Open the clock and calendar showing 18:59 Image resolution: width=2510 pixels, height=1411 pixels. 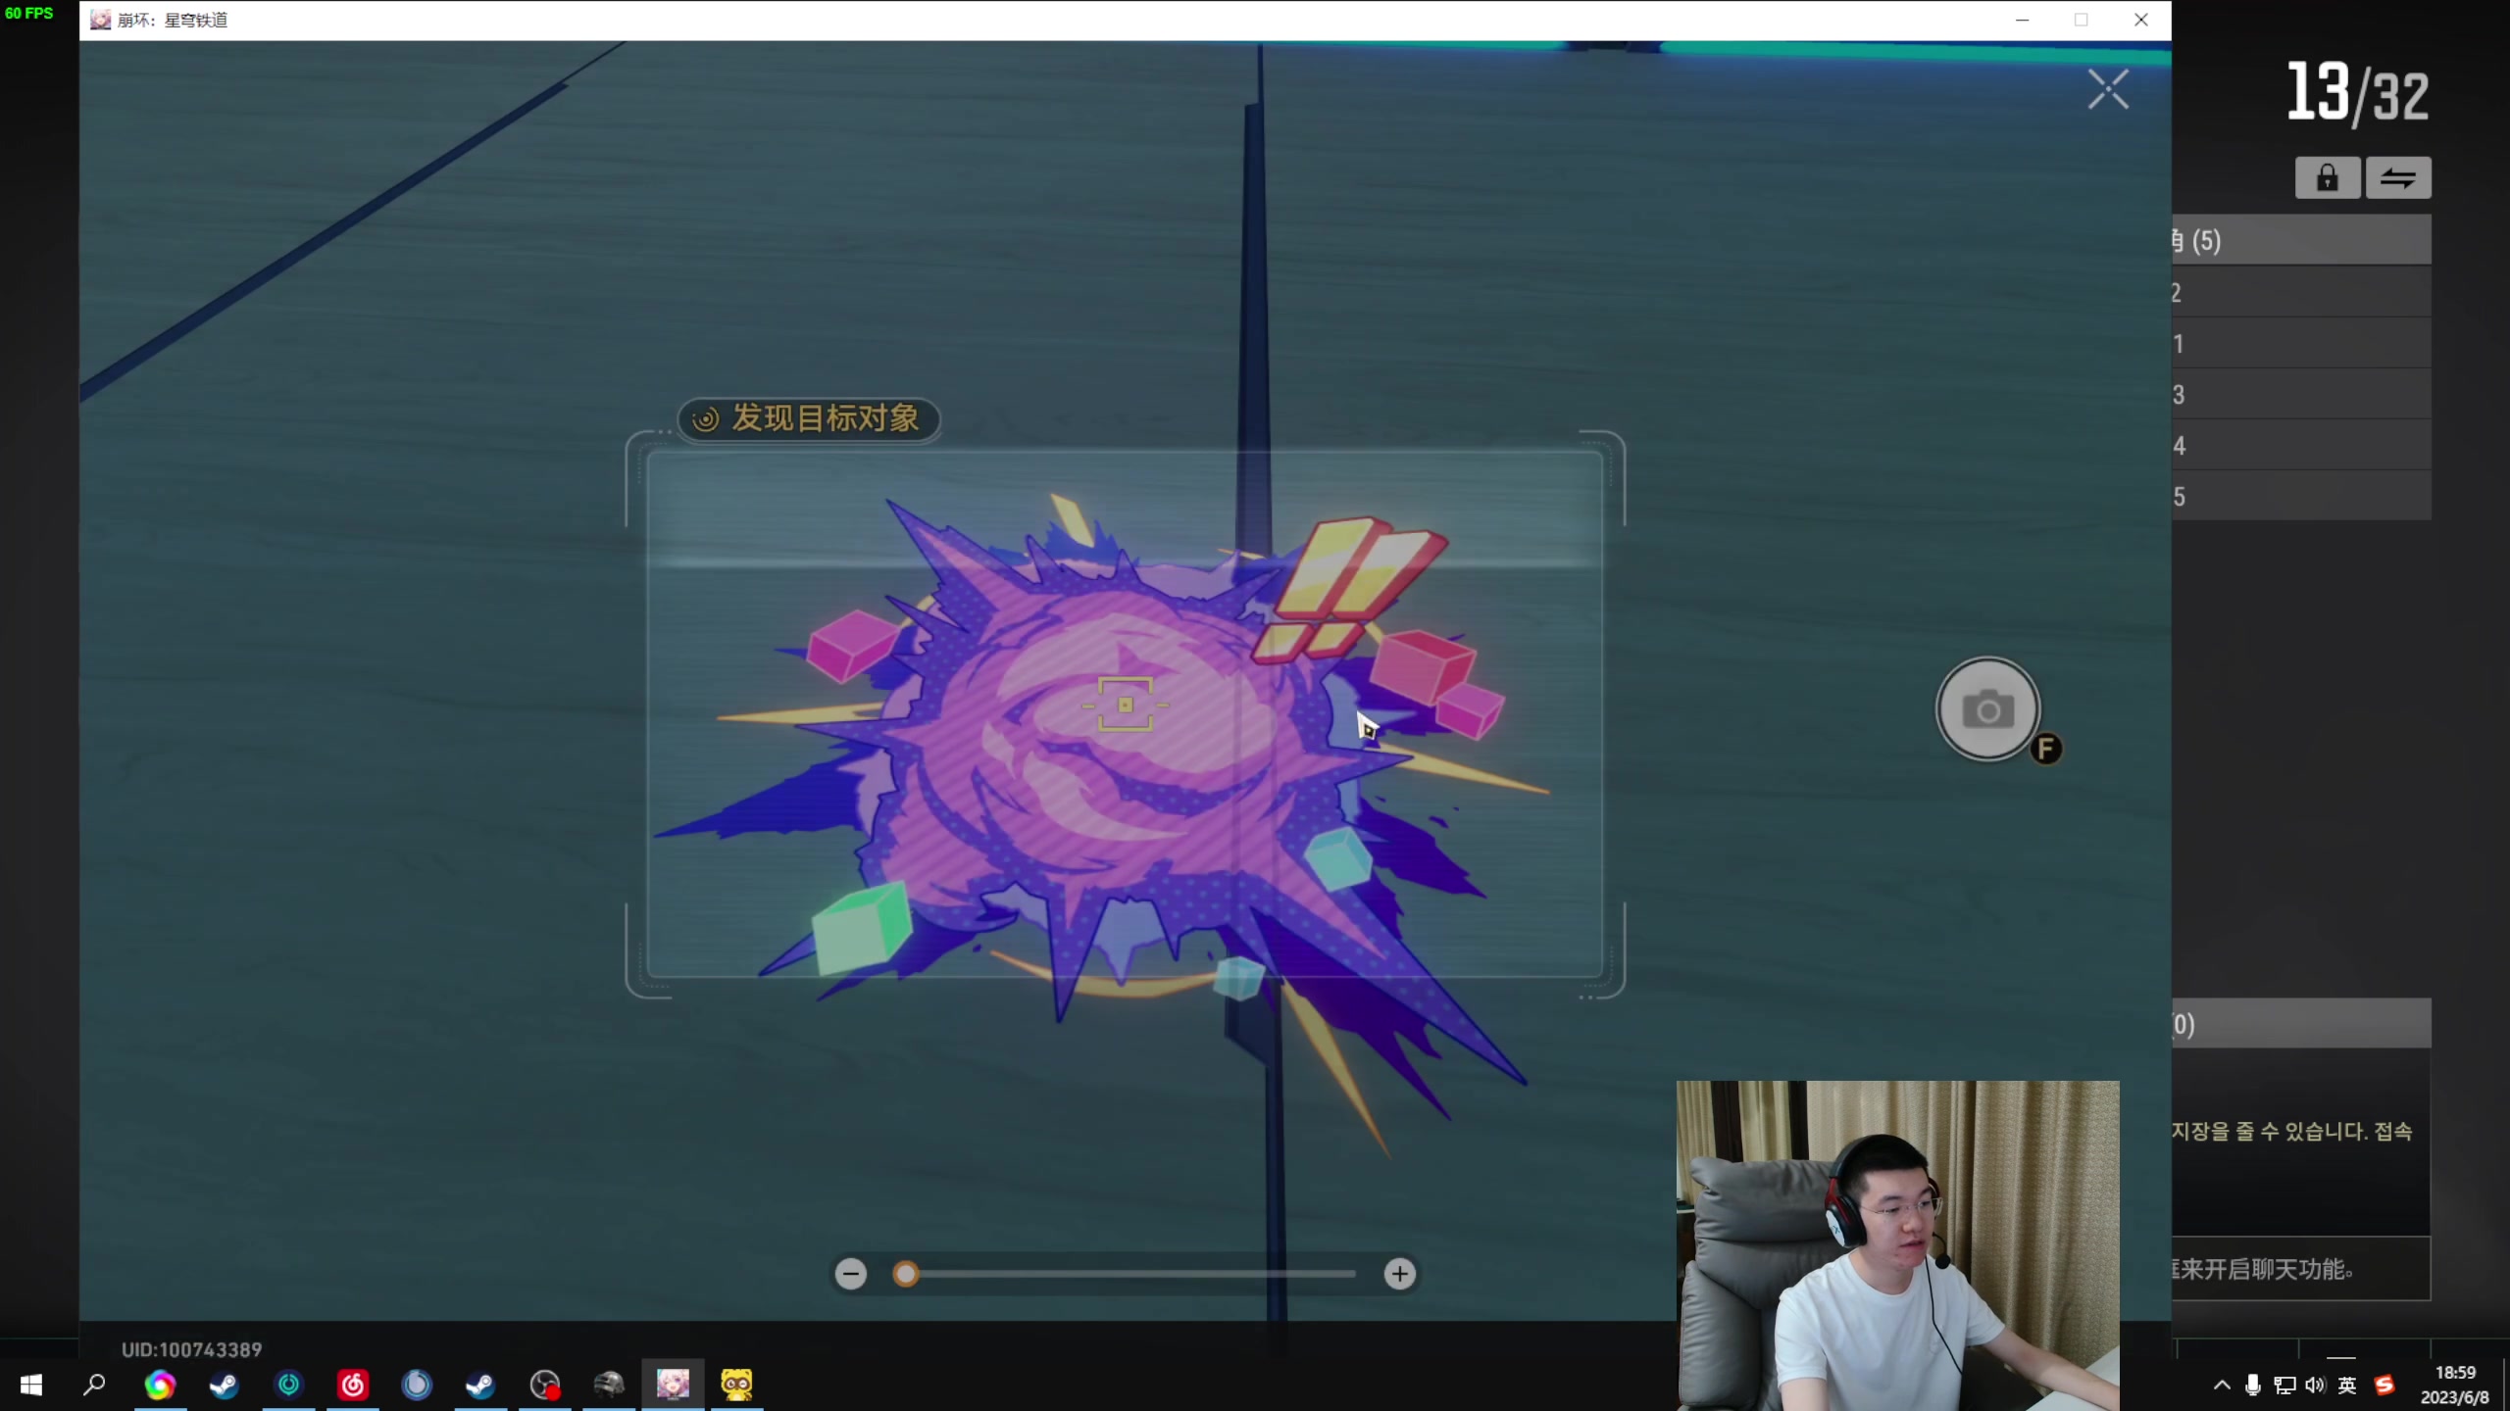2454,1385
